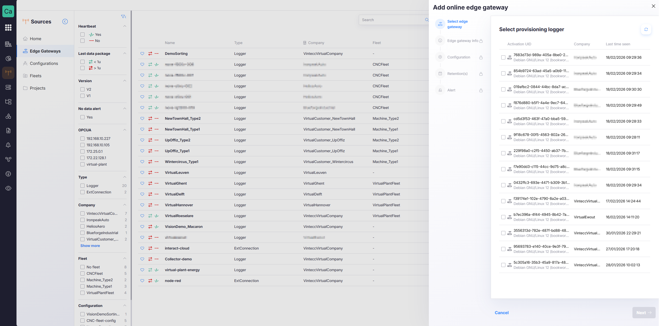Viewport: 659px width, 326px height.
Task: Click the favorite heart for node-red row
Action: click(142, 281)
